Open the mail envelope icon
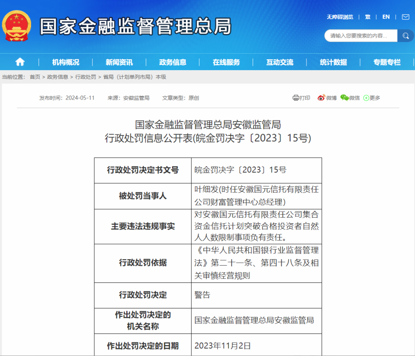The image size is (415, 356). [x=405, y=17]
